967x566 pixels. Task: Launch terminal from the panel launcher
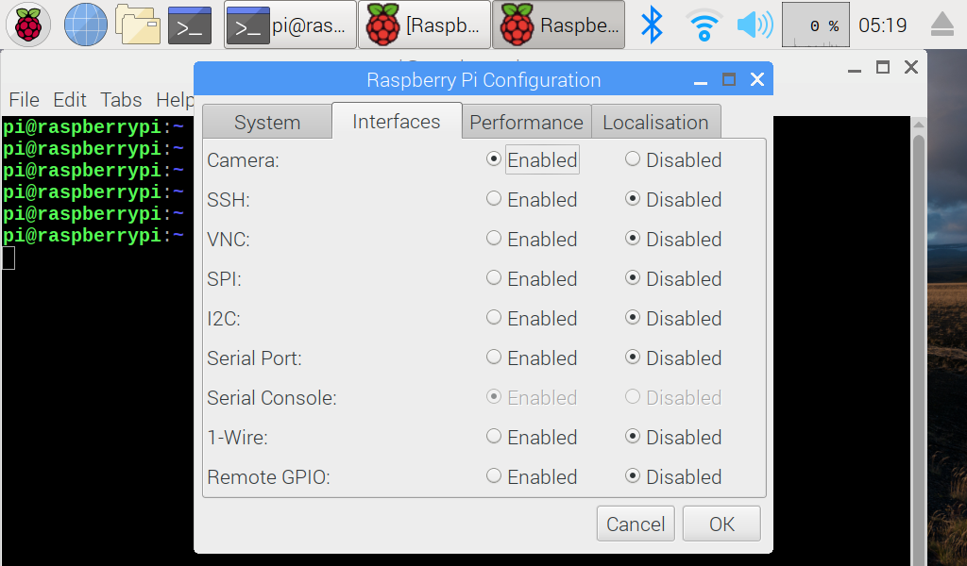click(x=189, y=25)
